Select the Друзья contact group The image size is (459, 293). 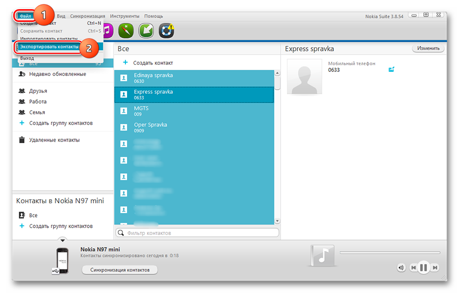click(x=38, y=91)
